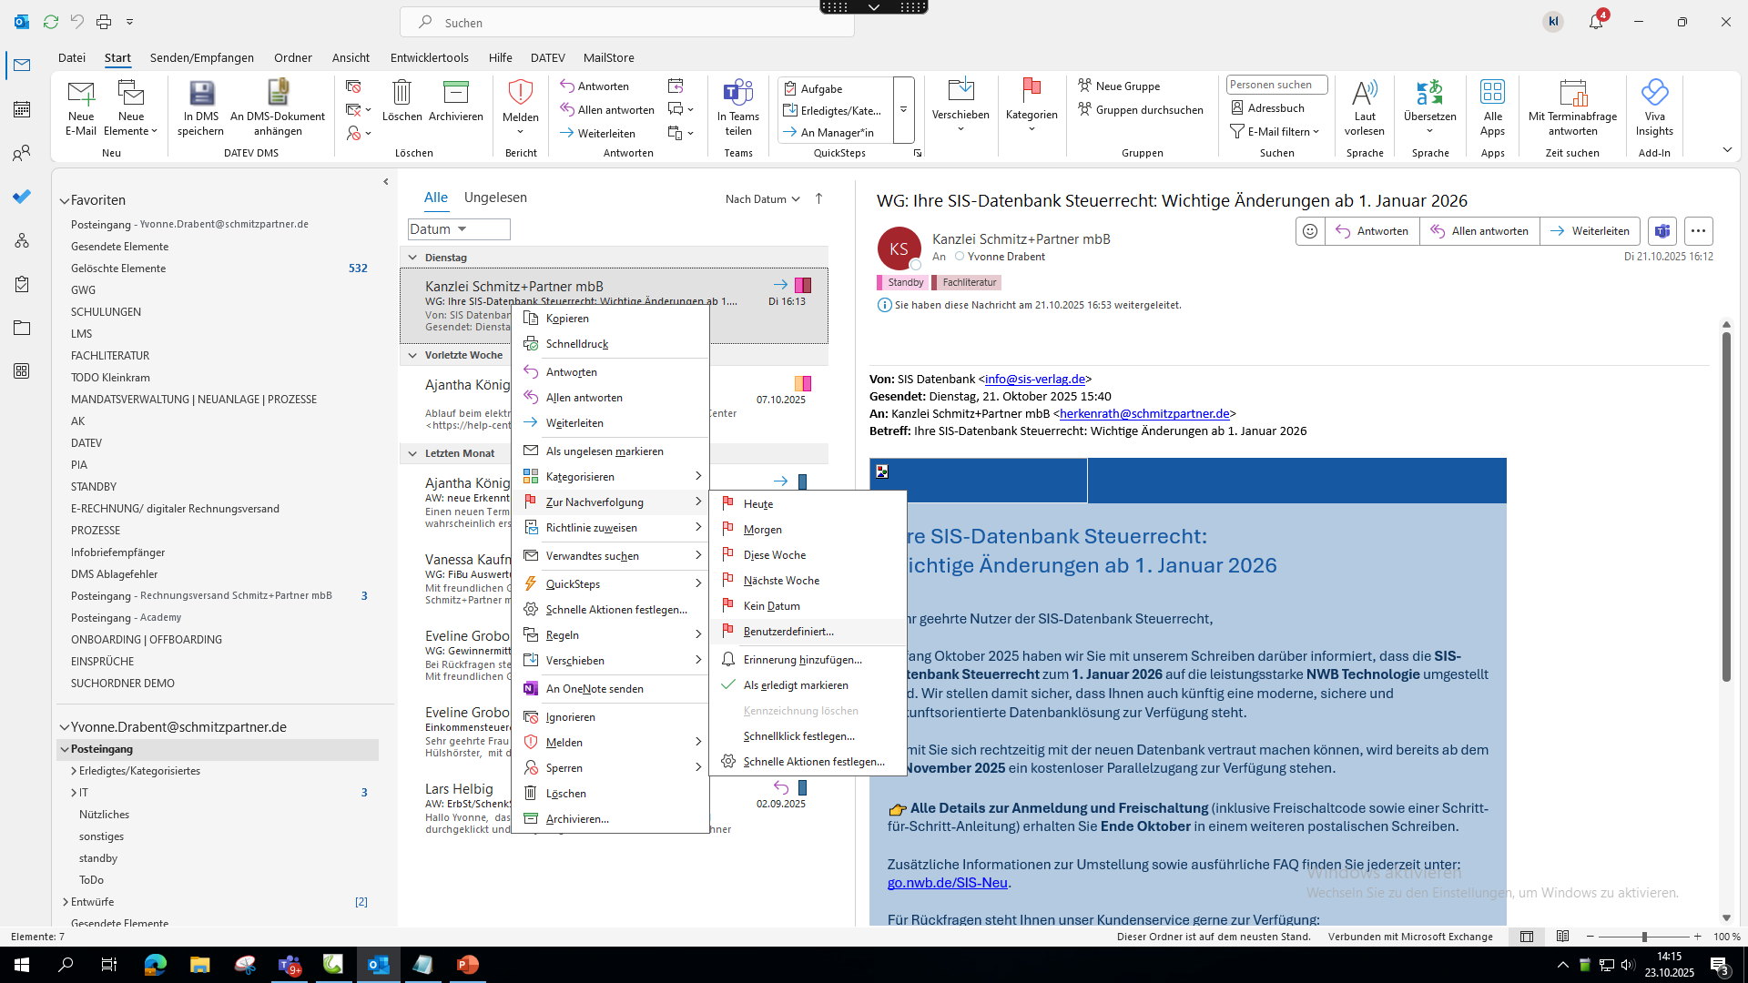Open Windows Start menu
This screenshot has width=1748, height=983.
pyautogui.click(x=22, y=965)
